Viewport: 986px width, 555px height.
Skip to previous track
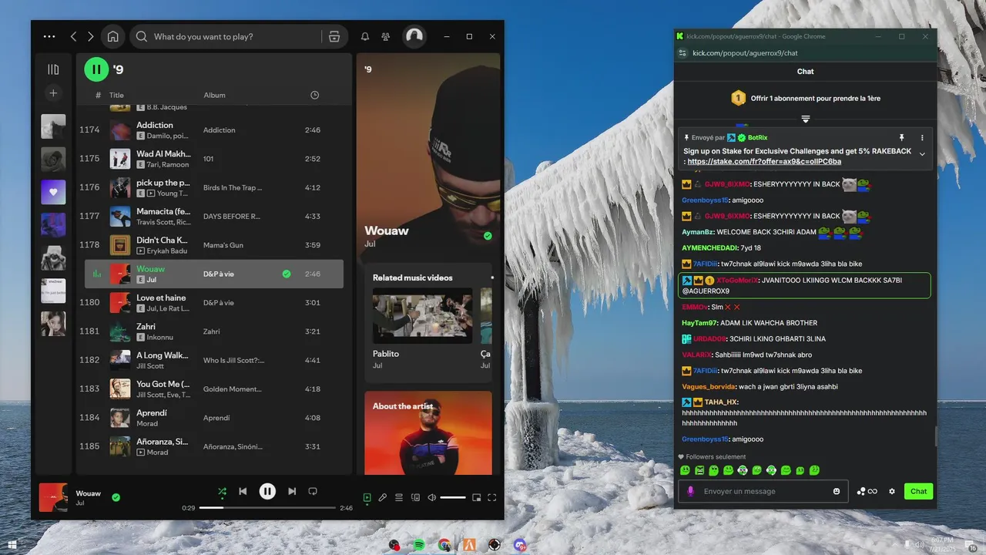point(243,491)
